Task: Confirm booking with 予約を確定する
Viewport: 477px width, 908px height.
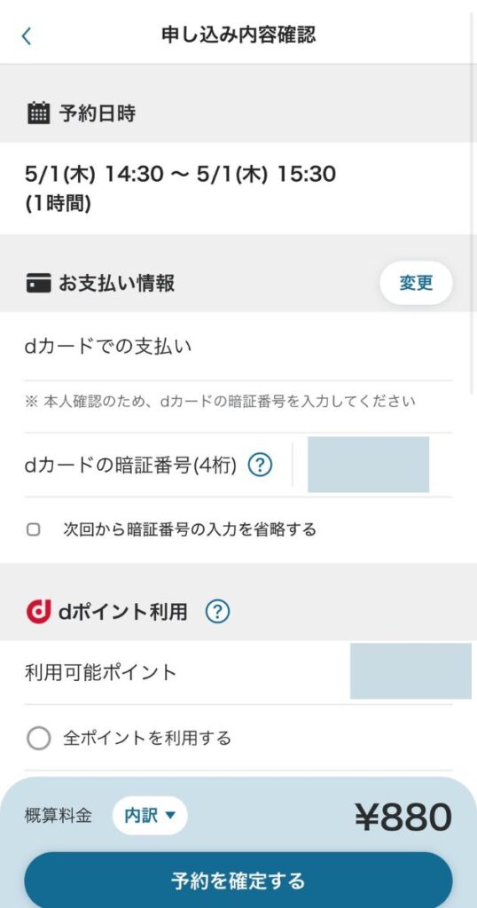Action: [x=238, y=881]
